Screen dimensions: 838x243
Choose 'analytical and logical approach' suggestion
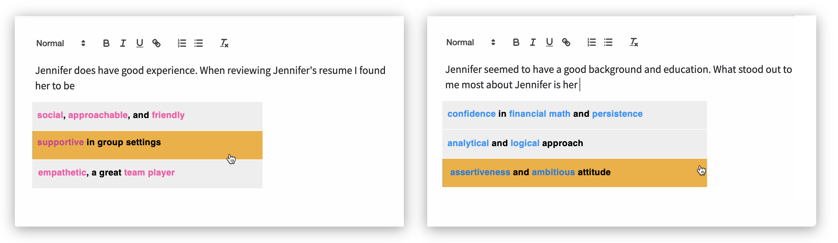[515, 143]
